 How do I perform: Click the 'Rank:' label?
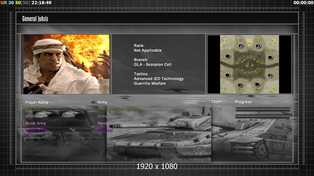pyautogui.click(x=139, y=46)
